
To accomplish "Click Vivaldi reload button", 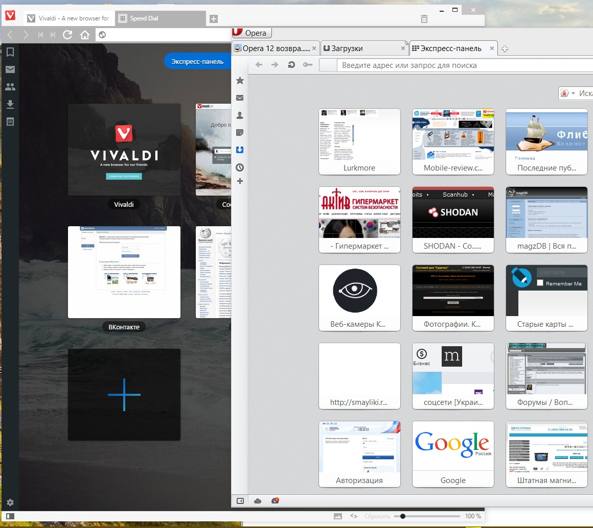I will pyautogui.click(x=67, y=35).
